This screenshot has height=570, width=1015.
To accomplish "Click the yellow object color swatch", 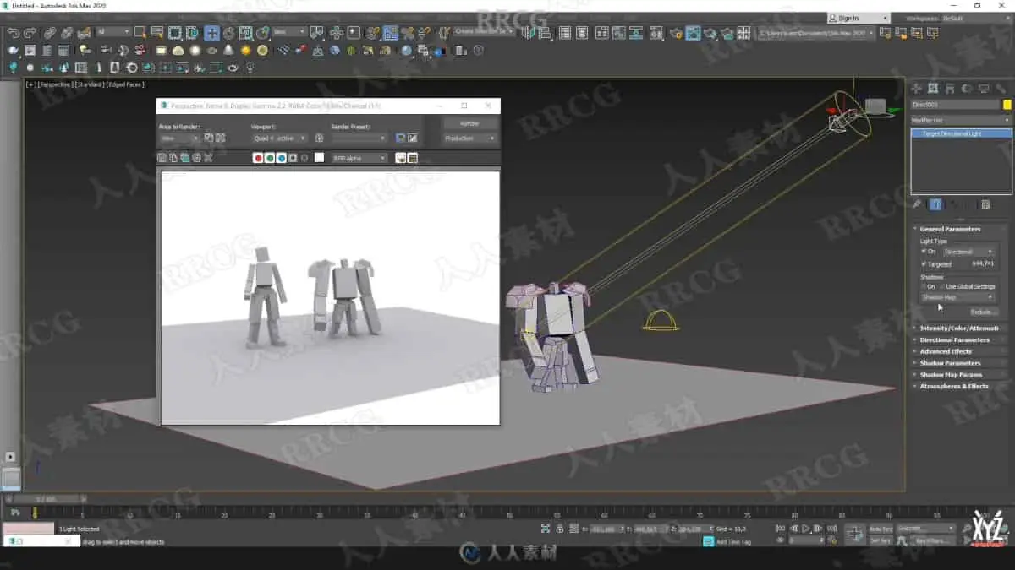I will tap(1007, 105).
